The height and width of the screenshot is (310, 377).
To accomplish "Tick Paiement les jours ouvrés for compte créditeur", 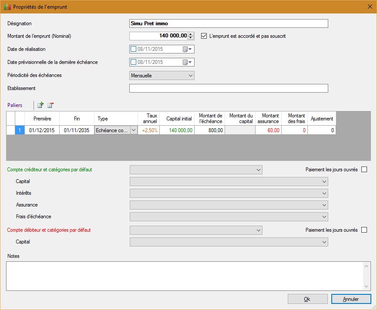I will pos(364,170).
